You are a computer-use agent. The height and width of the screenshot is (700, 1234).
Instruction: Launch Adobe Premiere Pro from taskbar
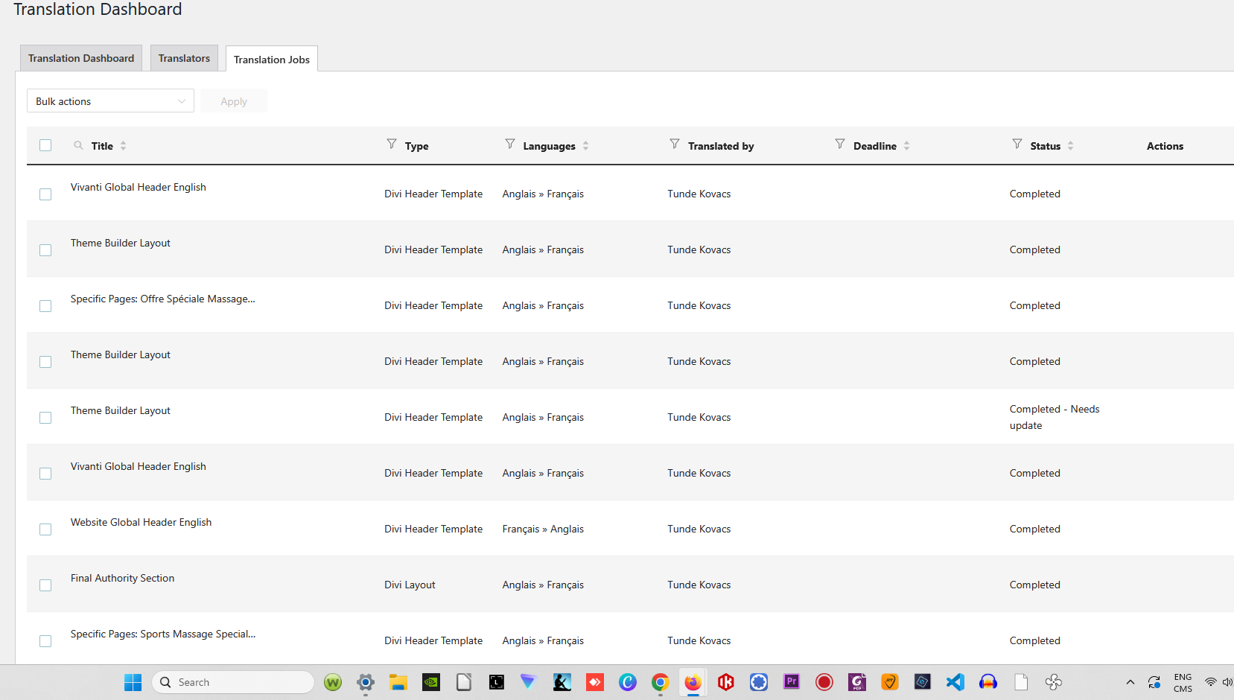click(x=791, y=682)
